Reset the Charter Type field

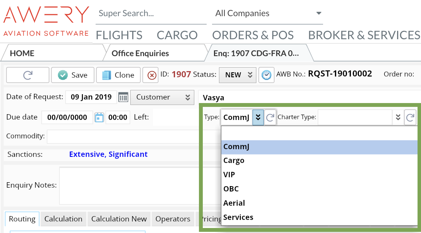point(410,117)
